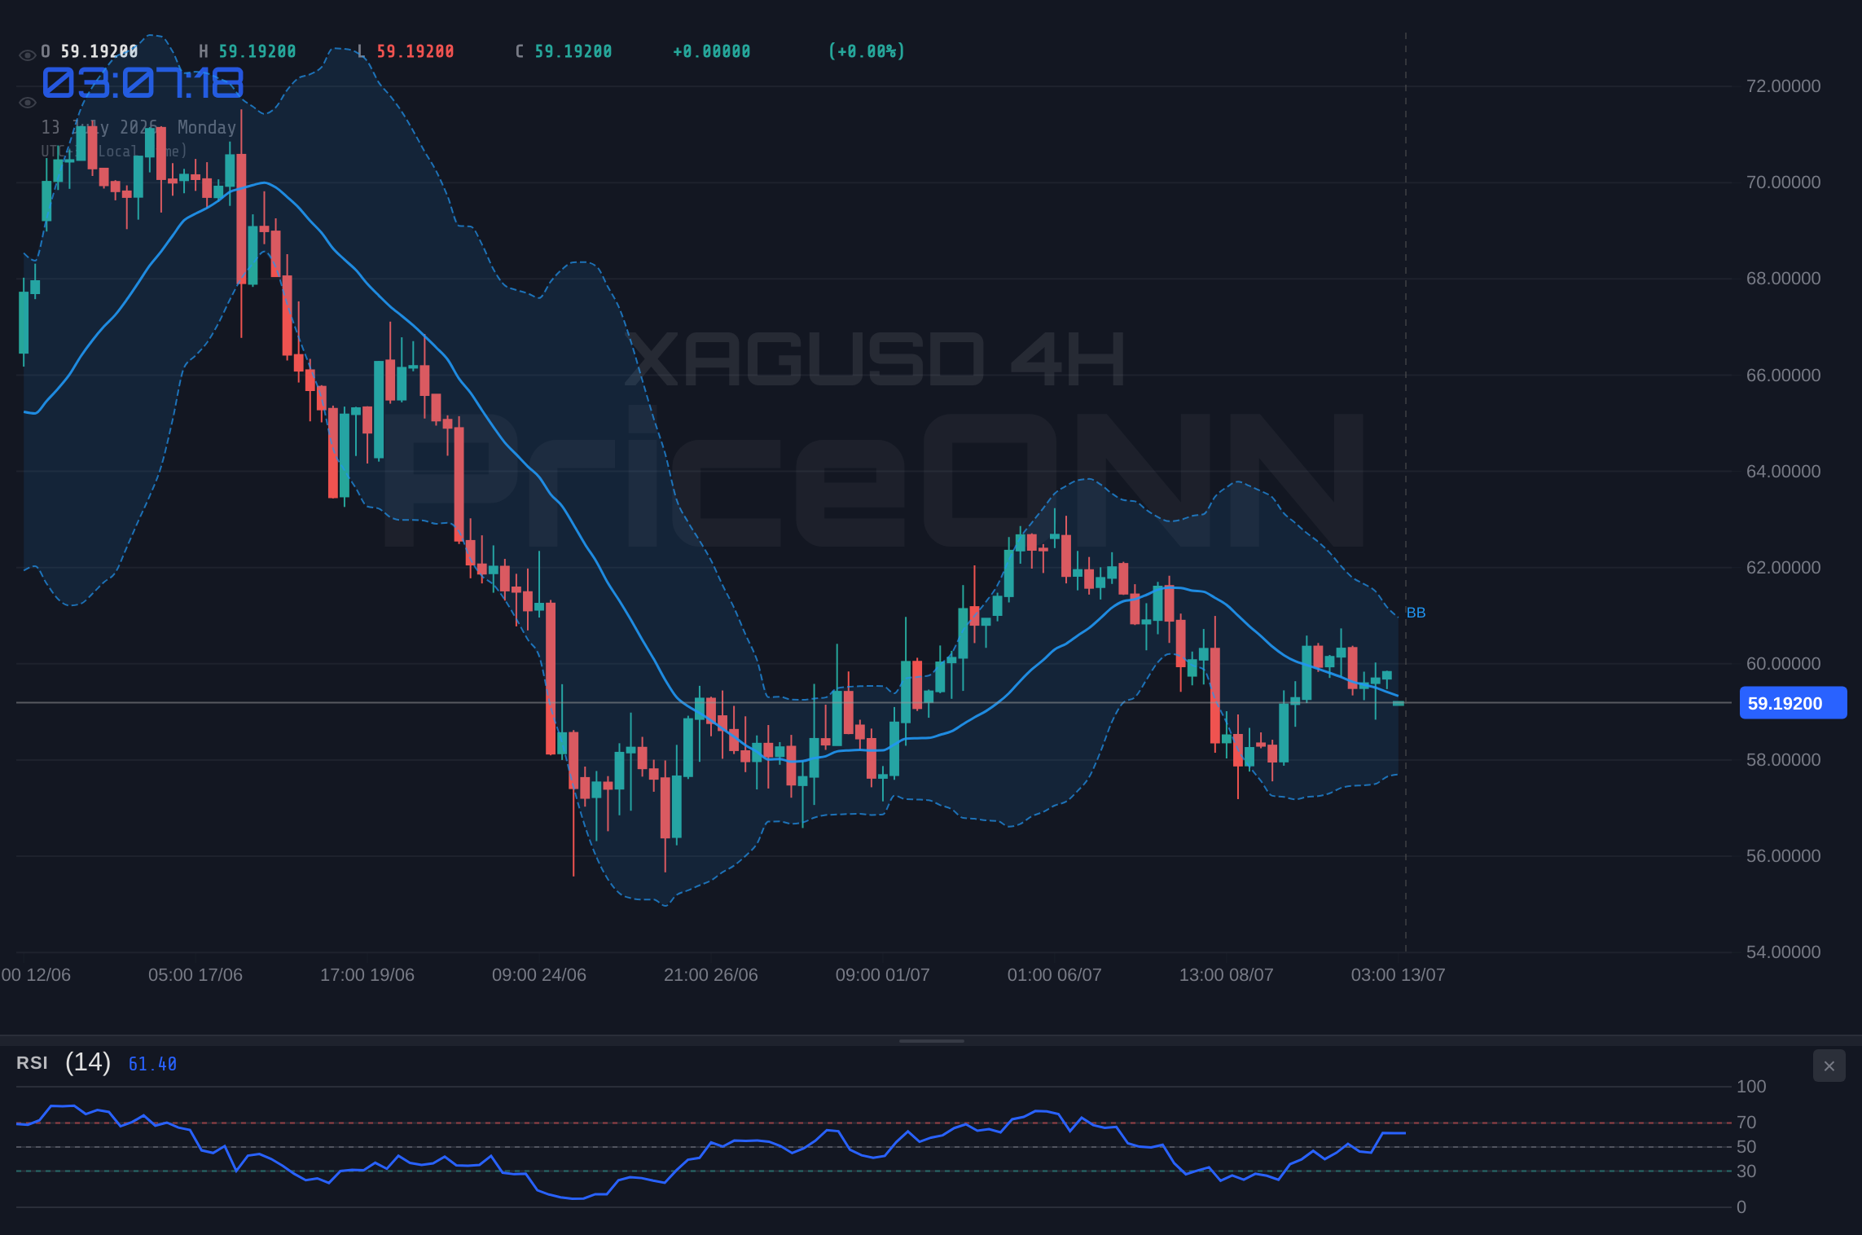Screen dimensions: 1862x1235
Task: Click the 66.00000 price axis label
Action: [1783, 376]
